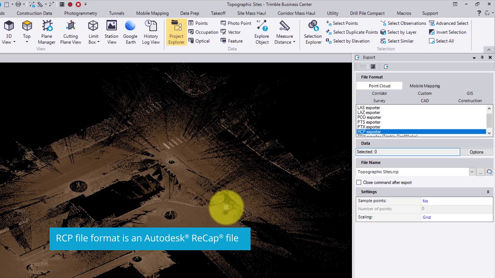Select the Survey file format tab
Image resolution: width=495 pixels, height=278 pixels.
point(379,101)
